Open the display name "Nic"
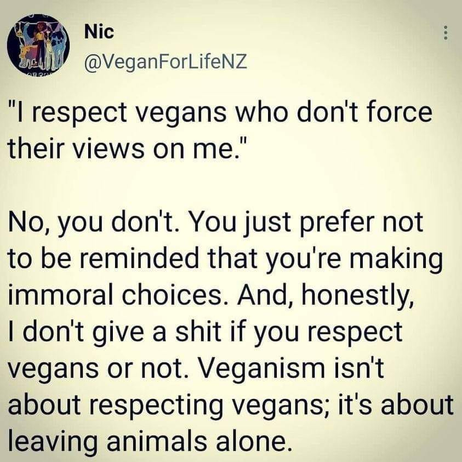Viewport: 462px width, 462px height. [99, 32]
